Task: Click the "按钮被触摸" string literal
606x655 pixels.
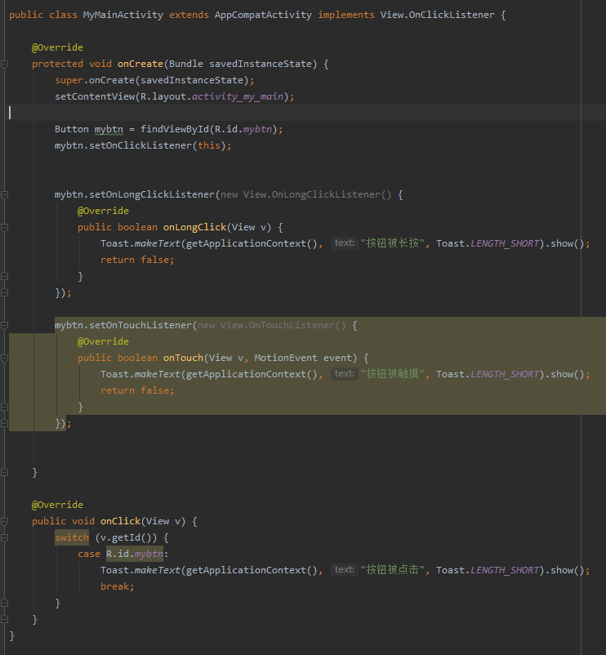Action: click(x=392, y=374)
